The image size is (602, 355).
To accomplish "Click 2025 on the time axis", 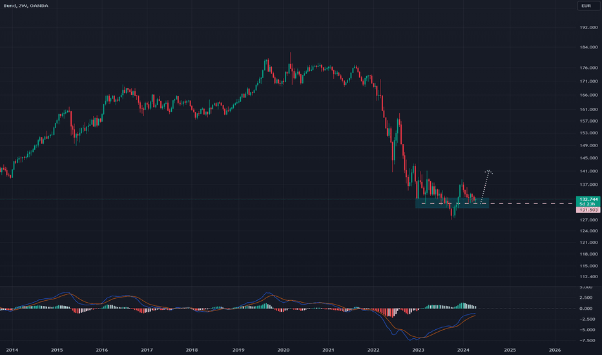I will pyautogui.click(x=510, y=350).
